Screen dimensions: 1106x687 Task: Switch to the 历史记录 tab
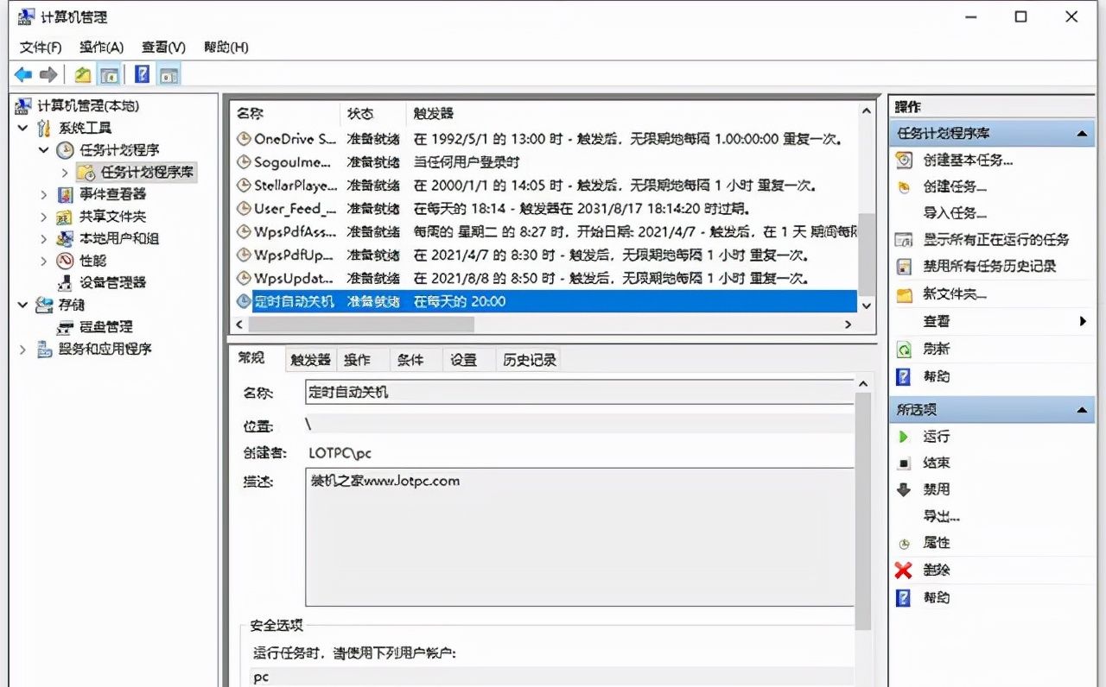pos(530,360)
